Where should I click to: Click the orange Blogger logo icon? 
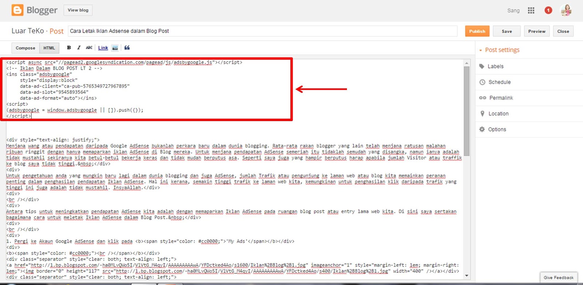[x=17, y=10]
